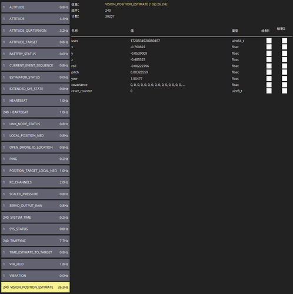Viewport: 293px width, 294px height.
Task: Open component 240 HEARTBEAT message
Action: pos(35,112)
